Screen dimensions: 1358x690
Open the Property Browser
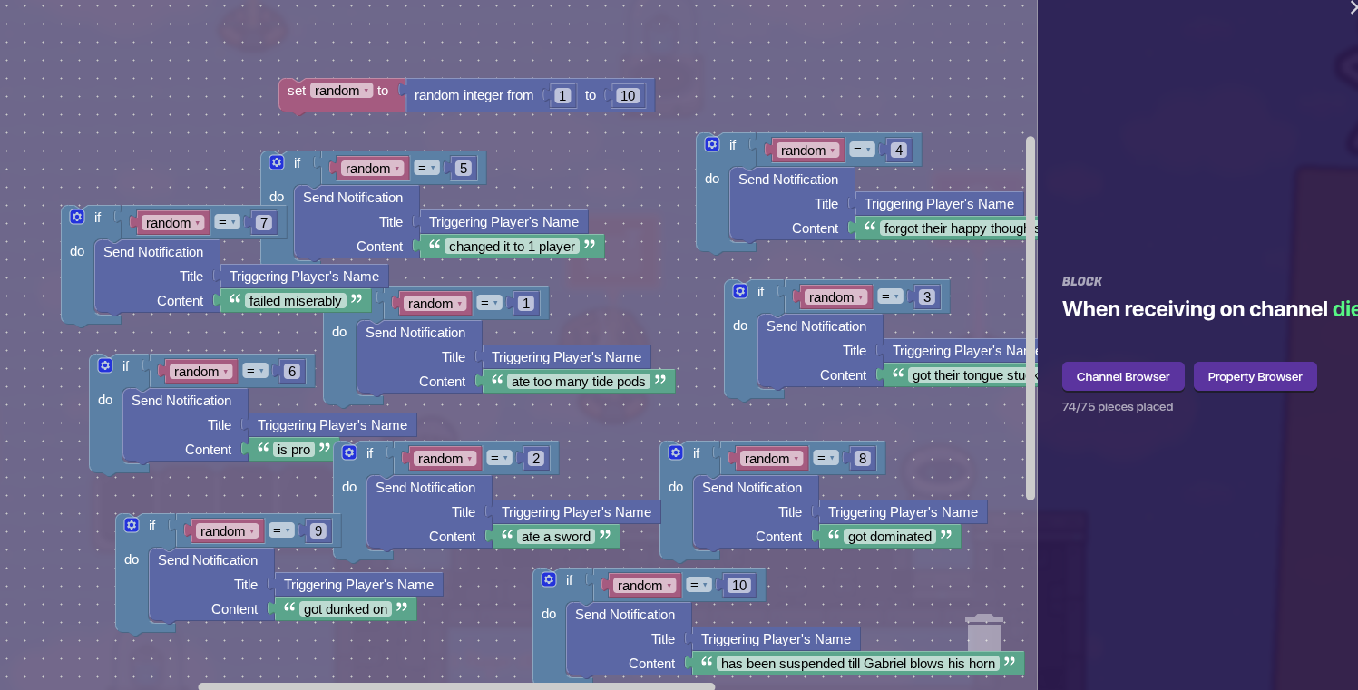(1255, 377)
